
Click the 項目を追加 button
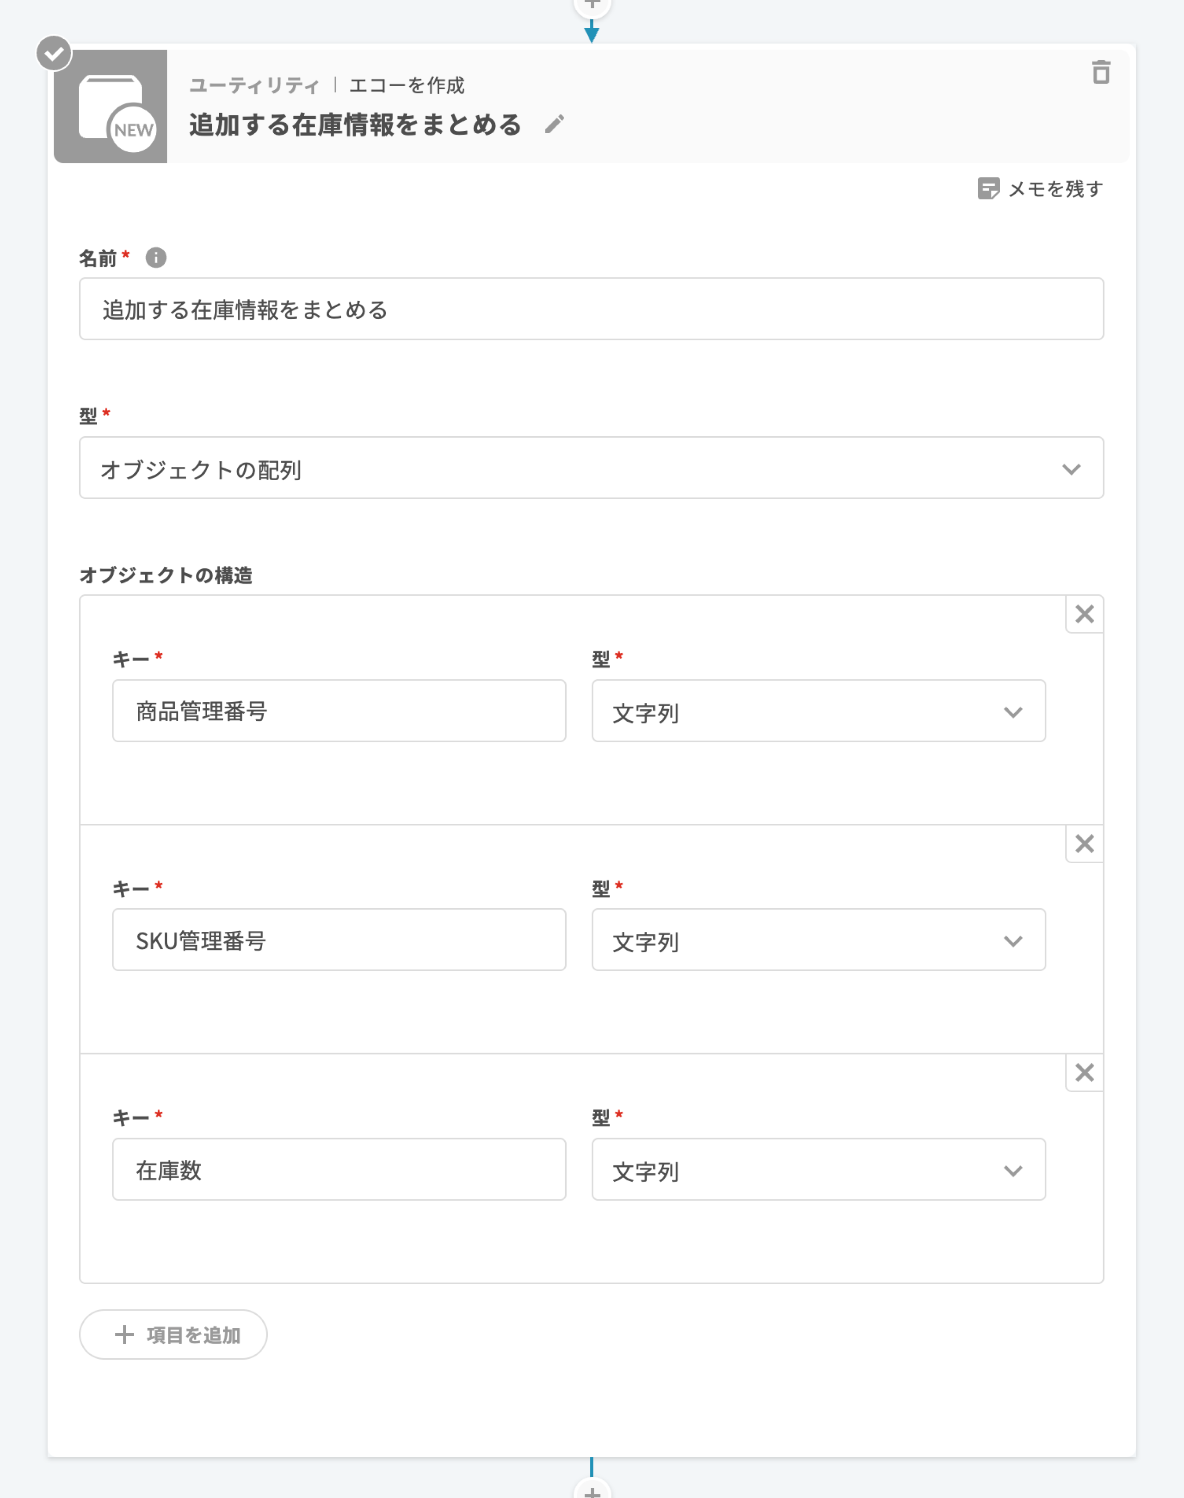pyautogui.click(x=173, y=1334)
